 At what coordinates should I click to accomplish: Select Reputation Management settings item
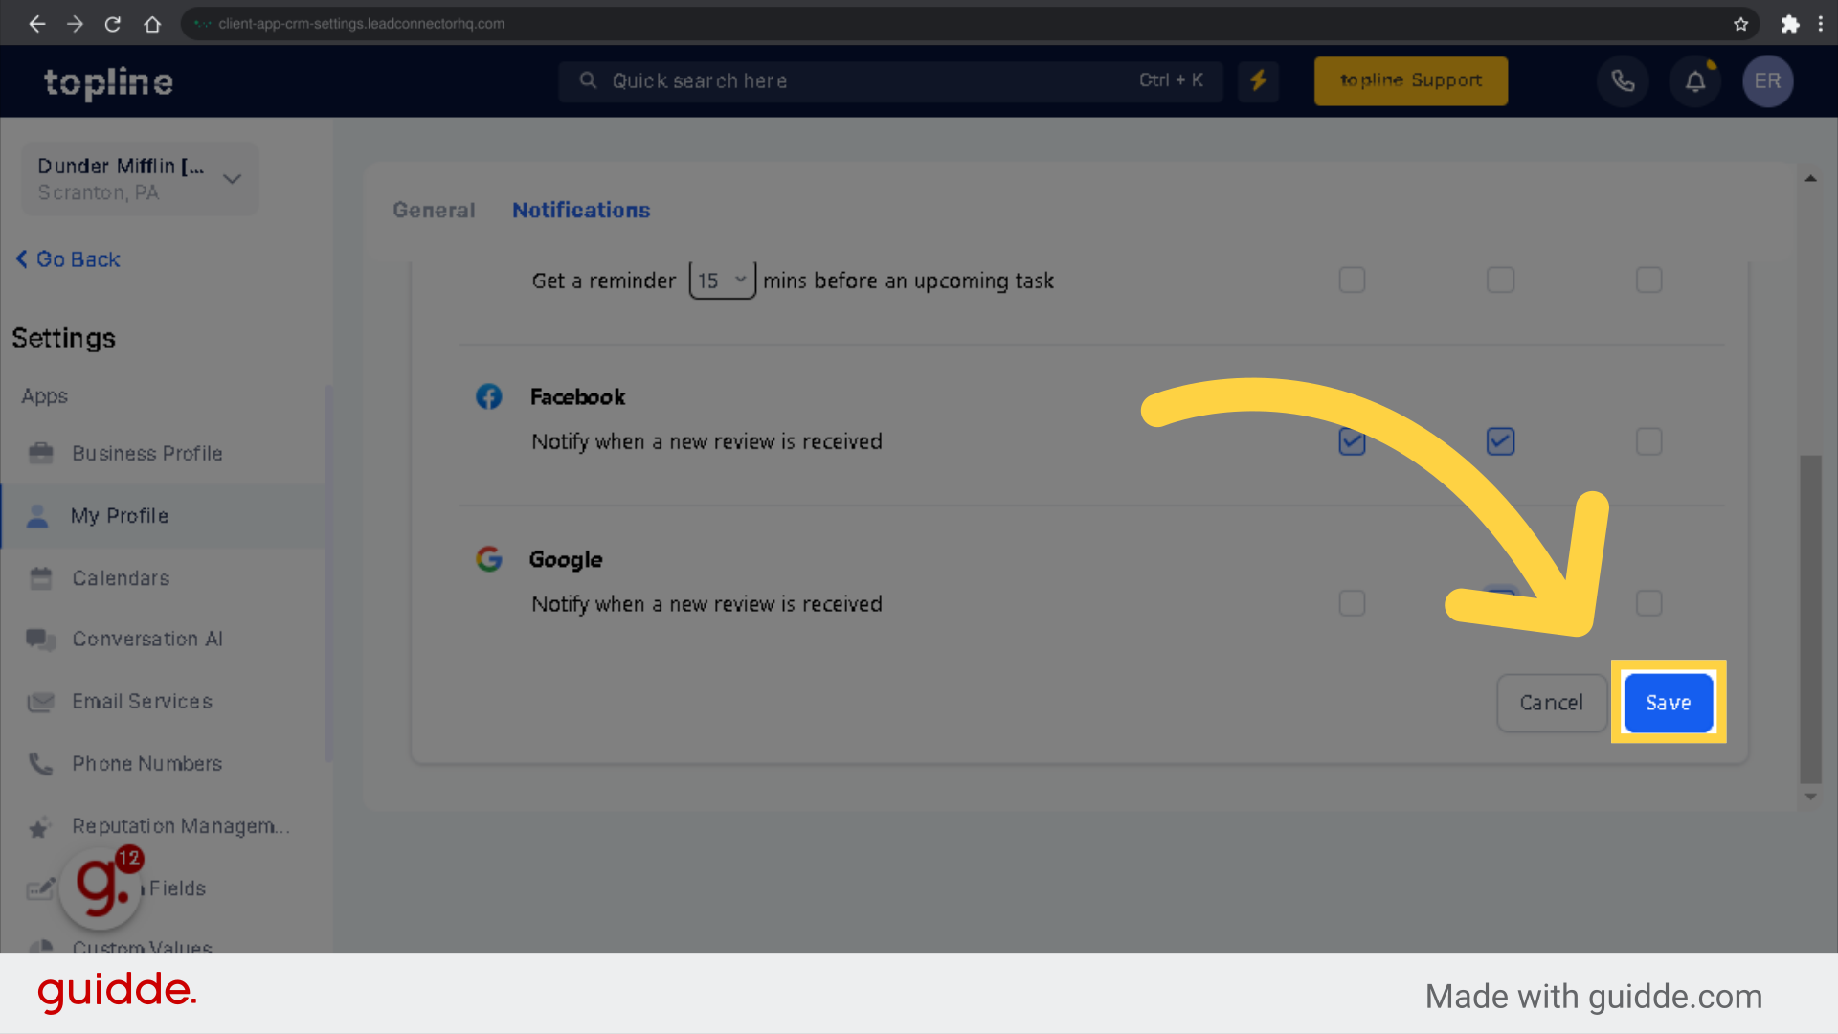tap(181, 825)
